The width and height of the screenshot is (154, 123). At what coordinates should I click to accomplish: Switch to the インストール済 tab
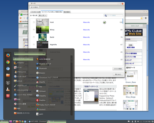[36, 12]
